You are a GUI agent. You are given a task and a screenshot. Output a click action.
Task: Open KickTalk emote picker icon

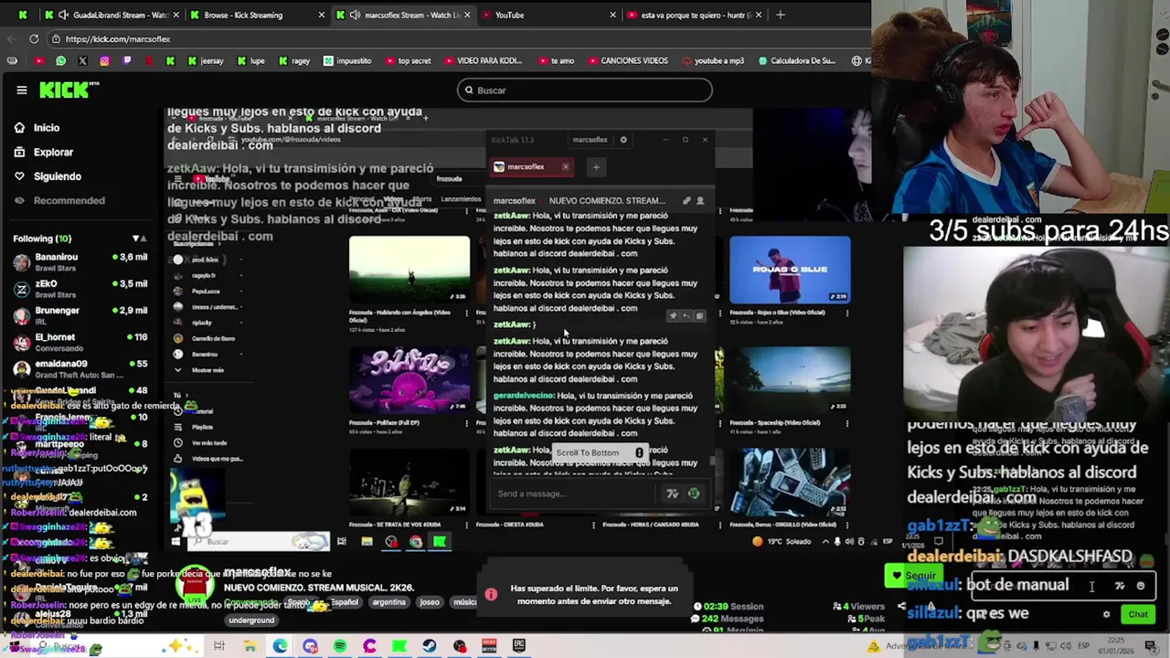(x=694, y=493)
